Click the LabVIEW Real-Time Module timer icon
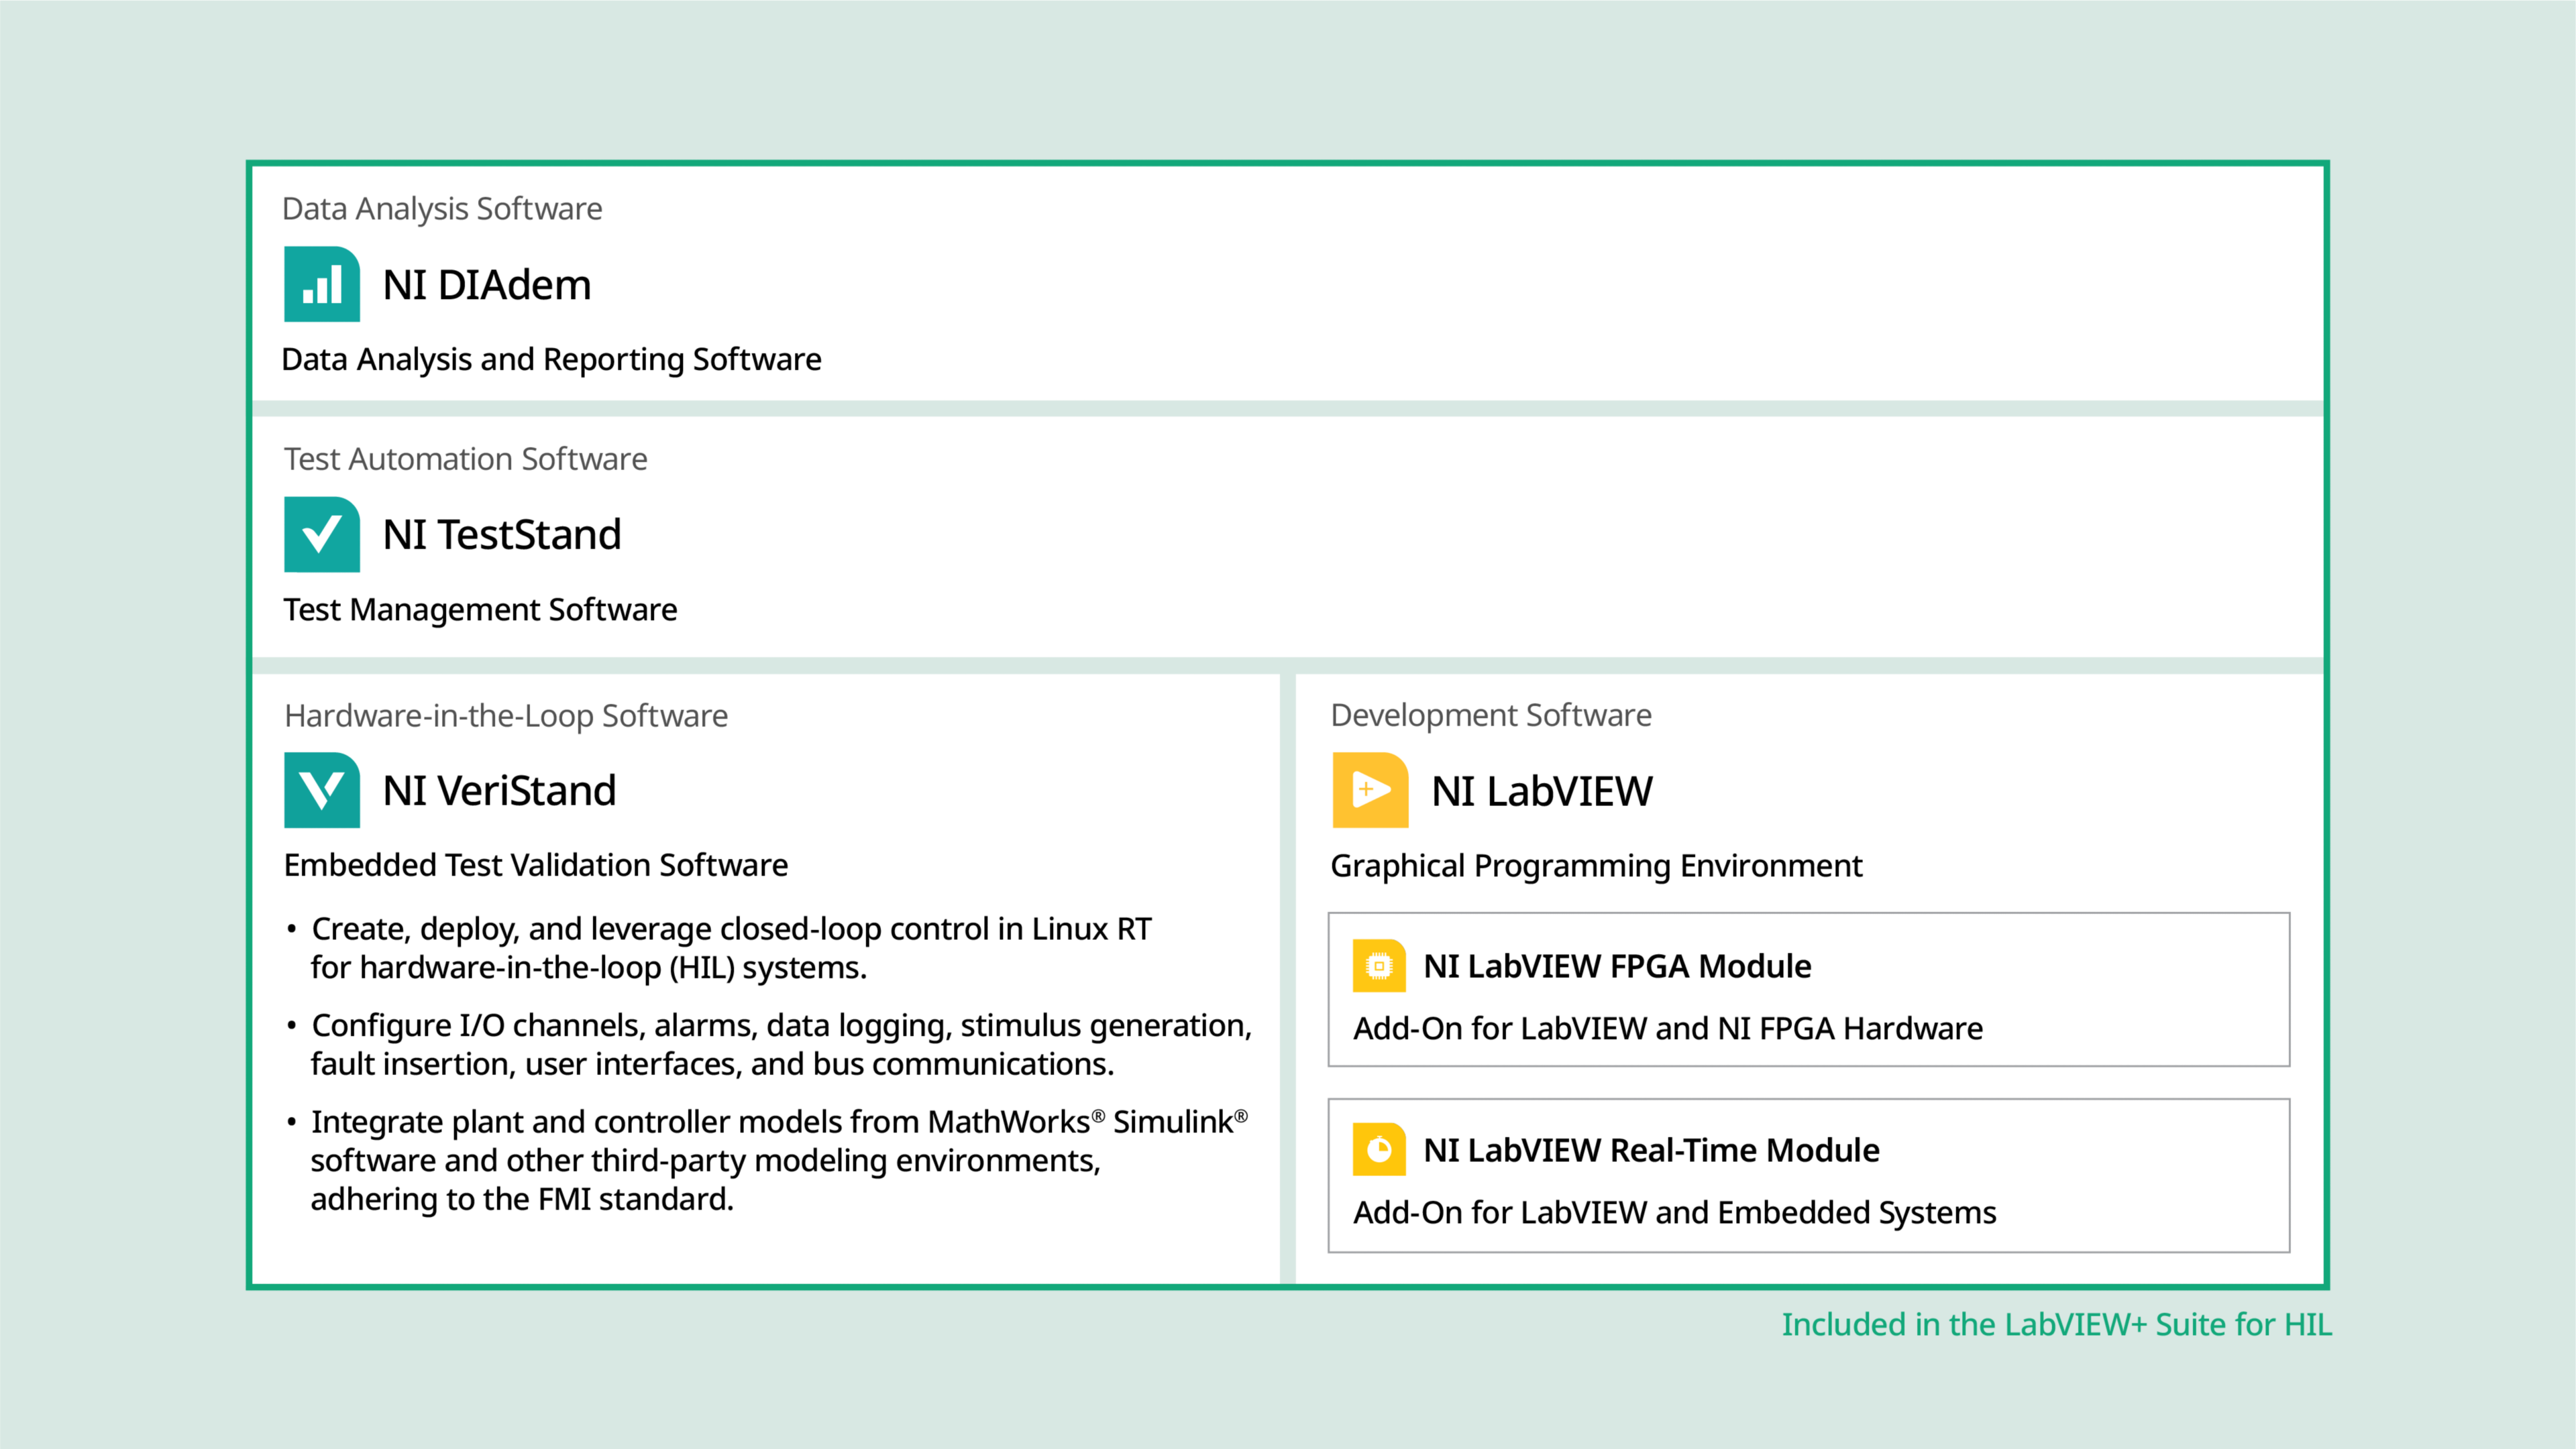This screenshot has width=2576, height=1449. (1379, 1149)
